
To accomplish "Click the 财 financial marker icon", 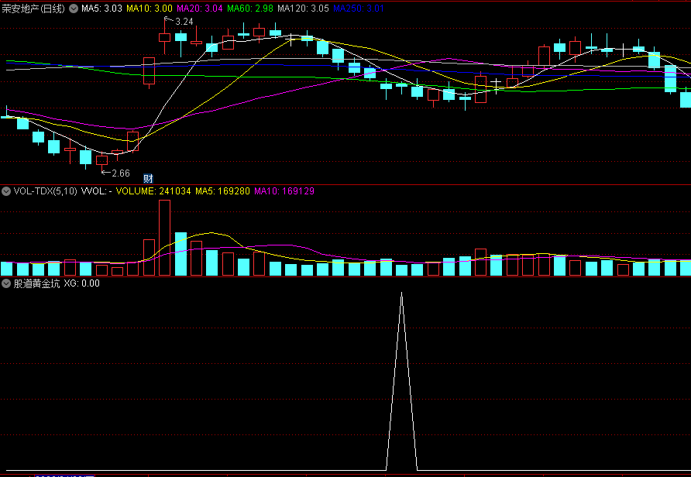I will 148,178.
